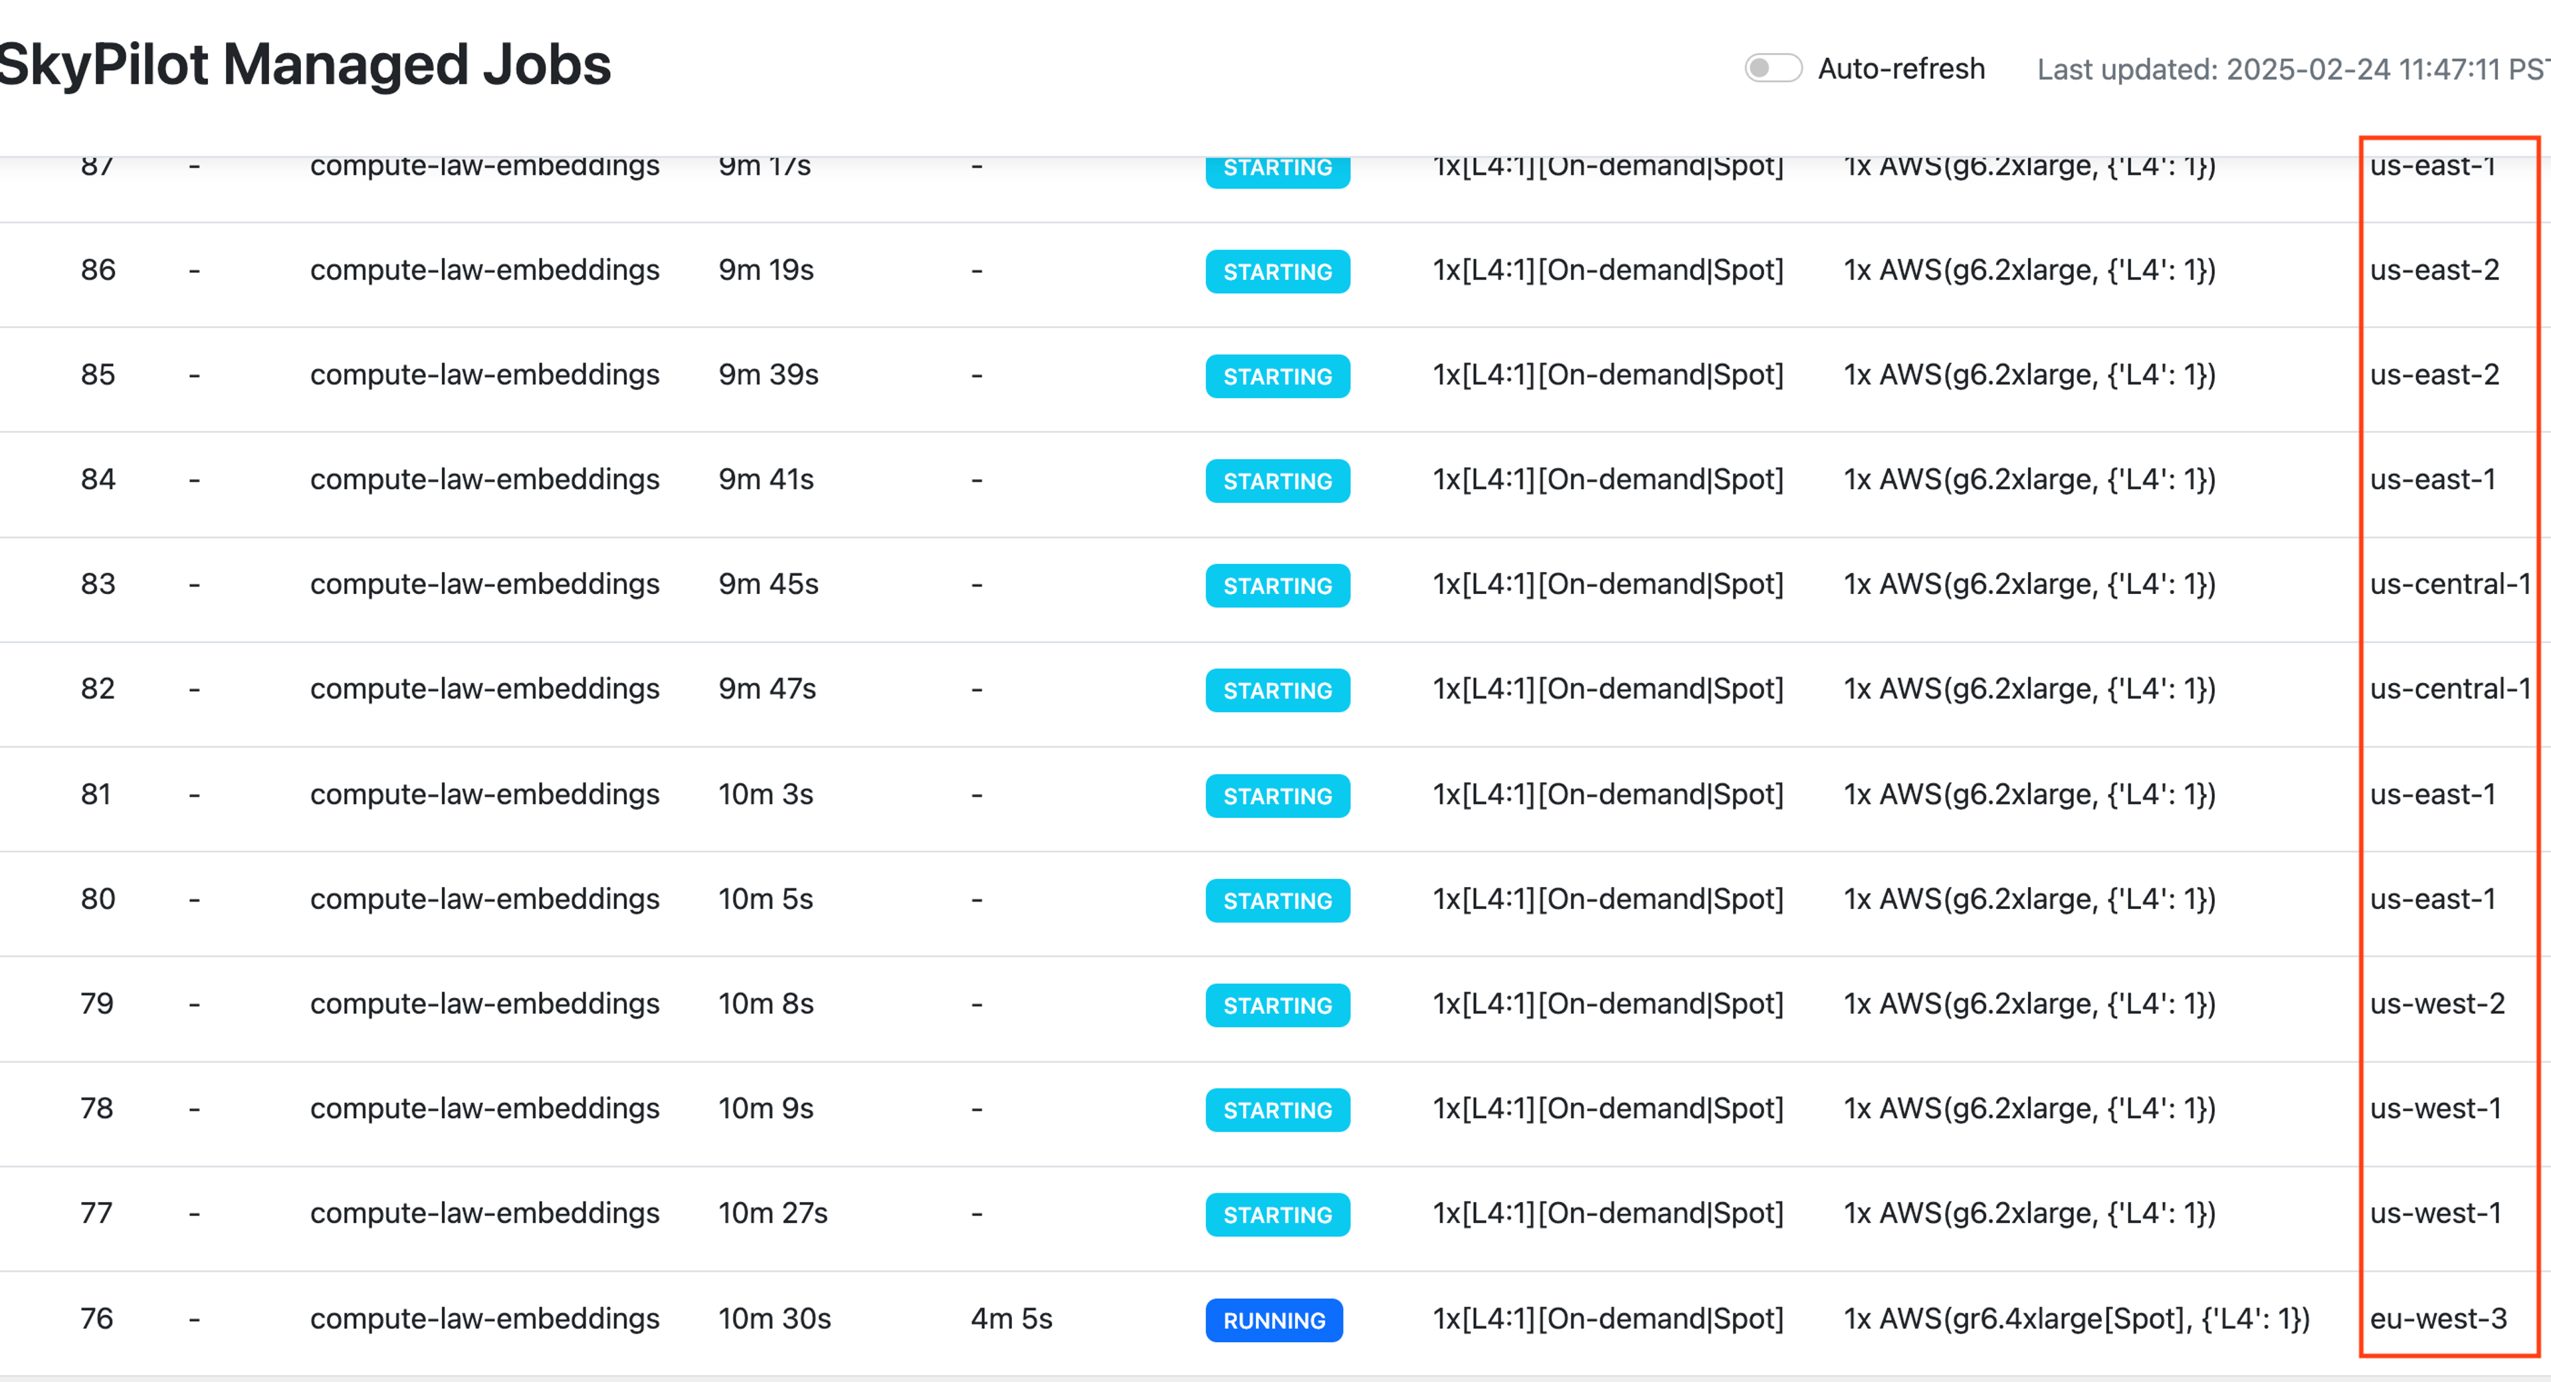
Task: Select the '10m 3s' duration value
Action: [765, 795]
